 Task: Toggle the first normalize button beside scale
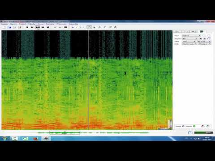click(x=201, y=38)
